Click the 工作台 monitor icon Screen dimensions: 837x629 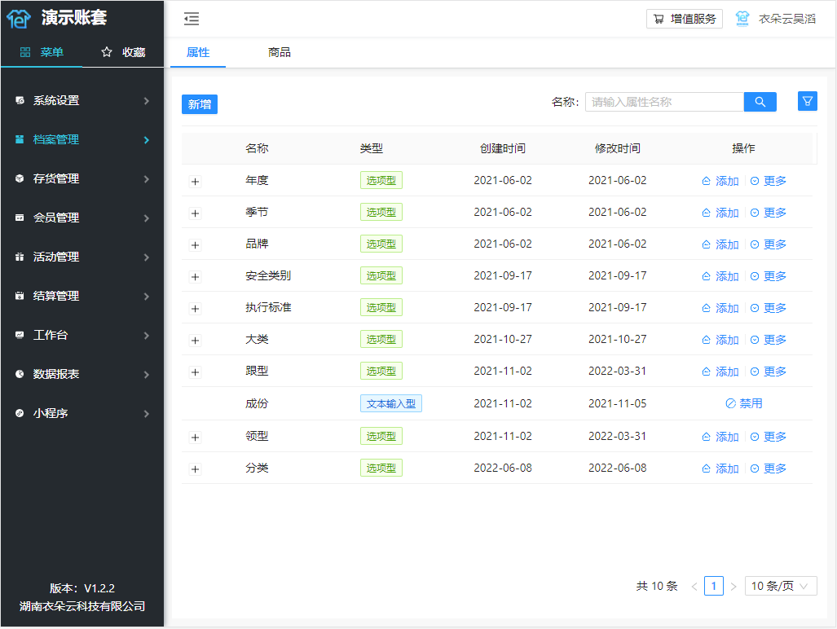(x=20, y=335)
